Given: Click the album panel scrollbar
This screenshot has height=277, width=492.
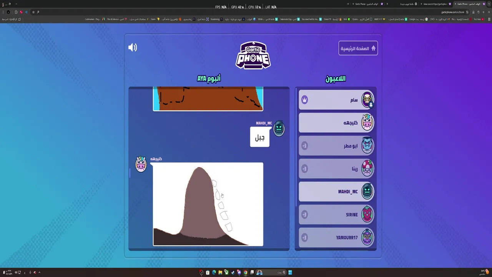Looking at the screenshot, I should coord(130,174).
